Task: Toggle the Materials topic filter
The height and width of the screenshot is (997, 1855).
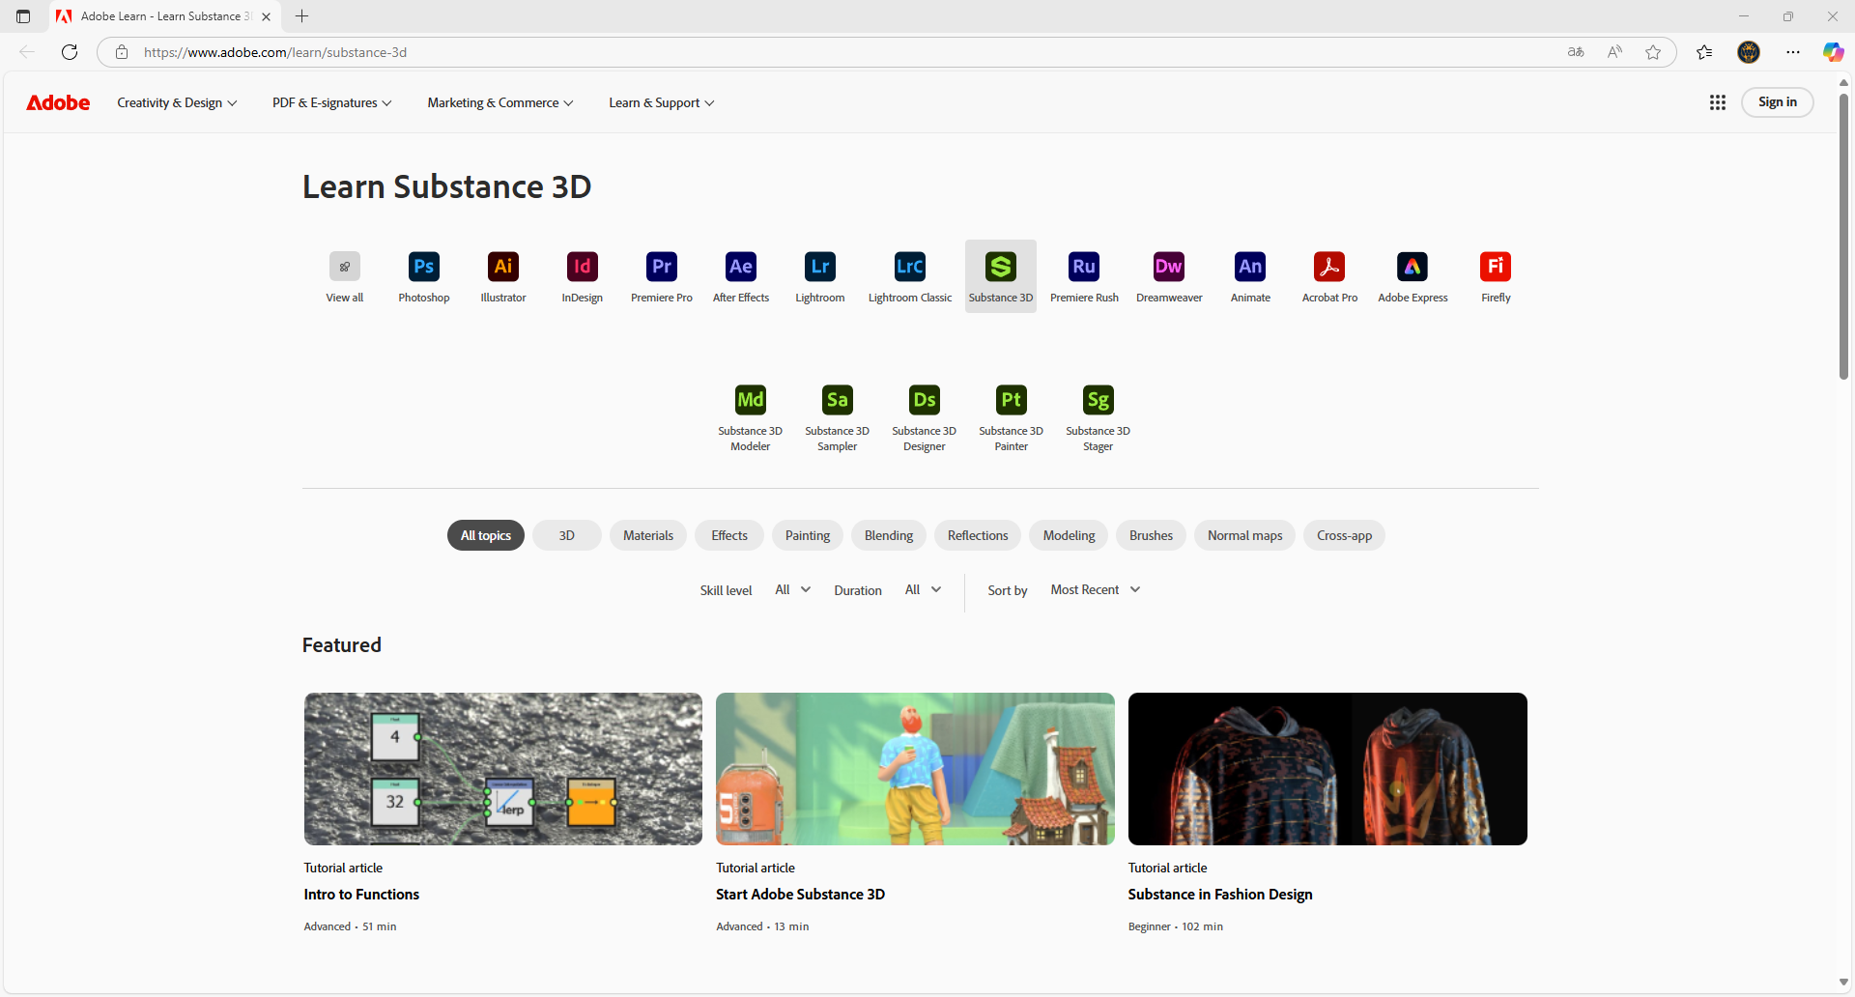Action: (648, 535)
